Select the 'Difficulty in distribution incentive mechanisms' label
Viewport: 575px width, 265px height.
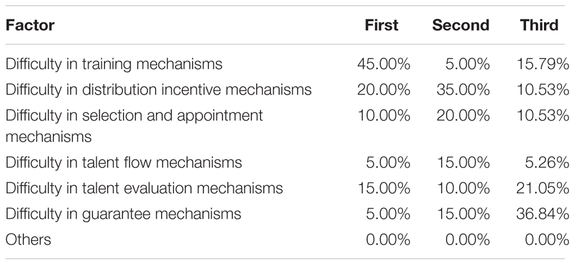pyautogui.click(x=159, y=89)
